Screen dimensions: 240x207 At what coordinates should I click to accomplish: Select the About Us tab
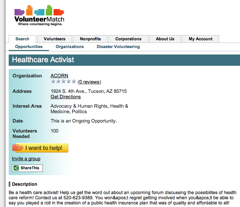pyautogui.click(x=165, y=39)
